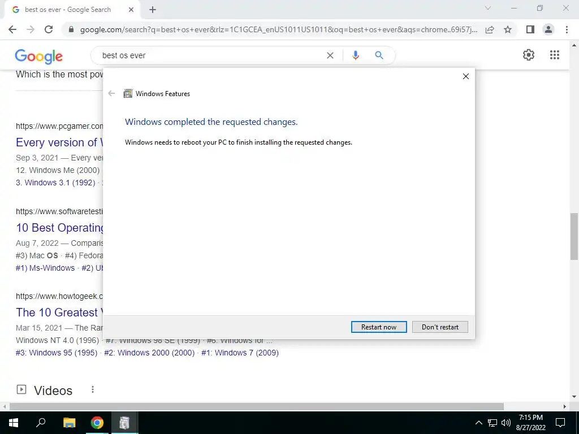
Task: Clear the Google search box
Action: tap(330, 55)
